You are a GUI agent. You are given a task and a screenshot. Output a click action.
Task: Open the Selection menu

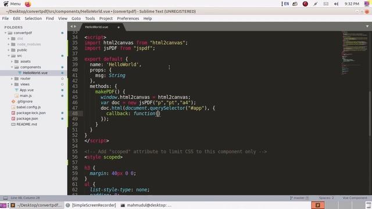pos(33,19)
